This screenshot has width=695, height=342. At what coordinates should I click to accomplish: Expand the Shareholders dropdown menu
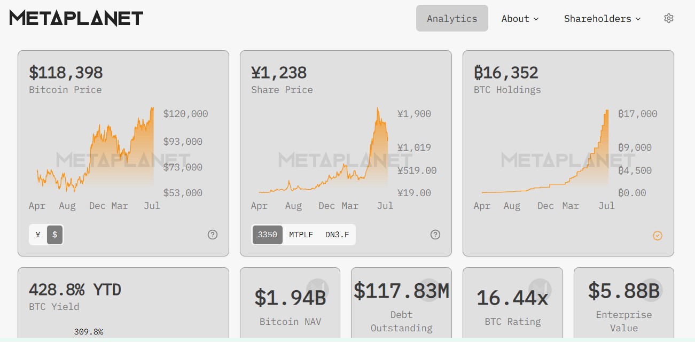click(x=602, y=18)
